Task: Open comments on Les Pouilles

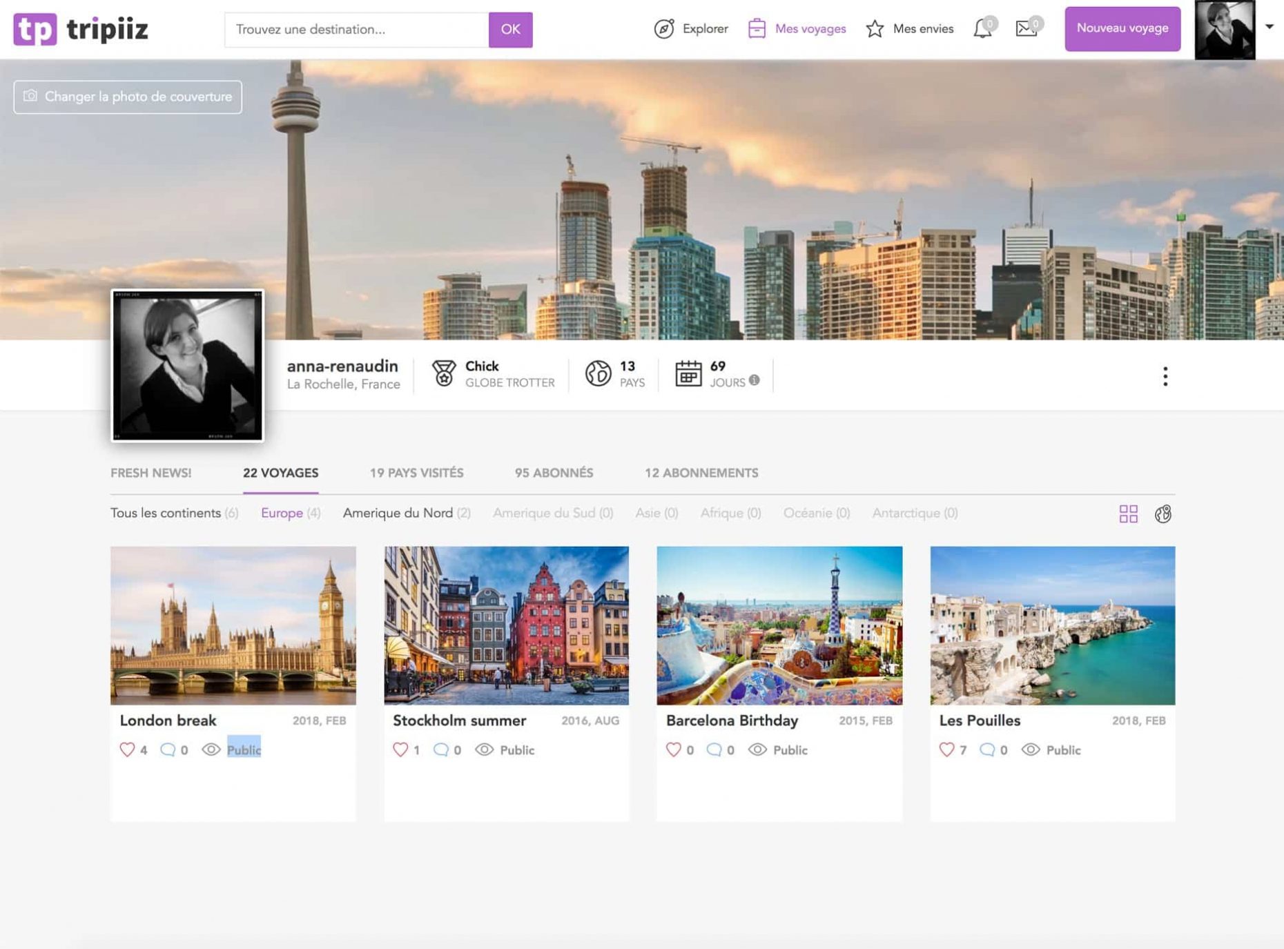Action: (x=987, y=750)
